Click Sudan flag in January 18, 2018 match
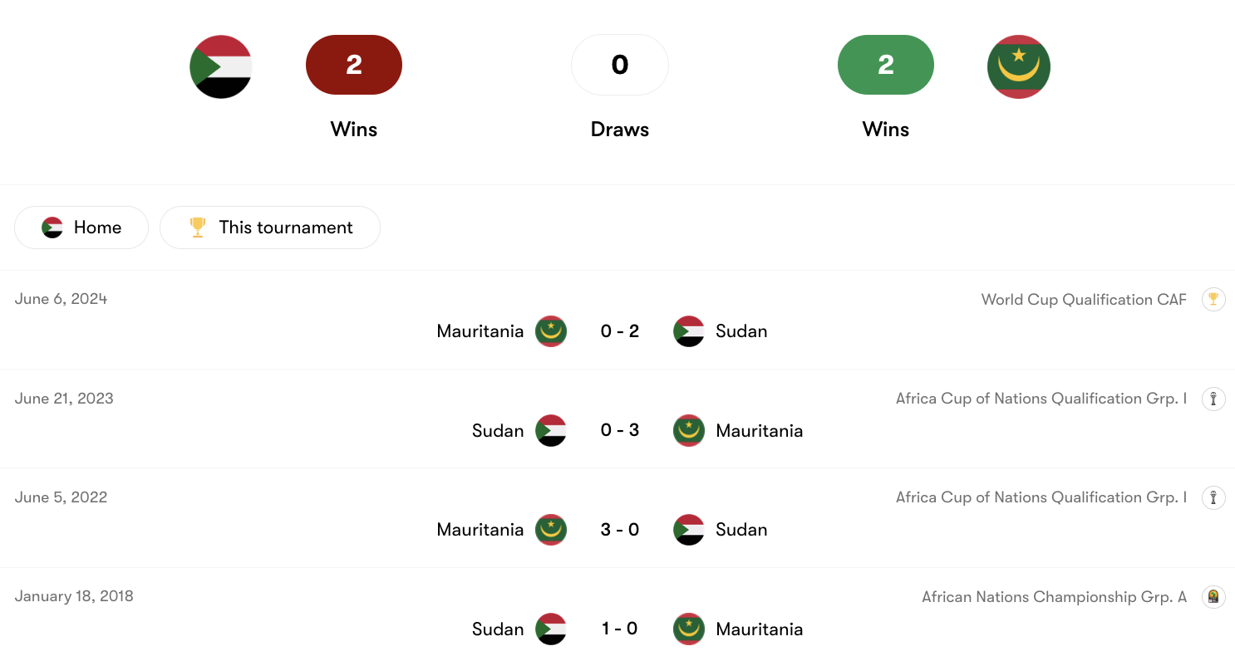The width and height of the screenshot is (1235, 656). (551, 629)
